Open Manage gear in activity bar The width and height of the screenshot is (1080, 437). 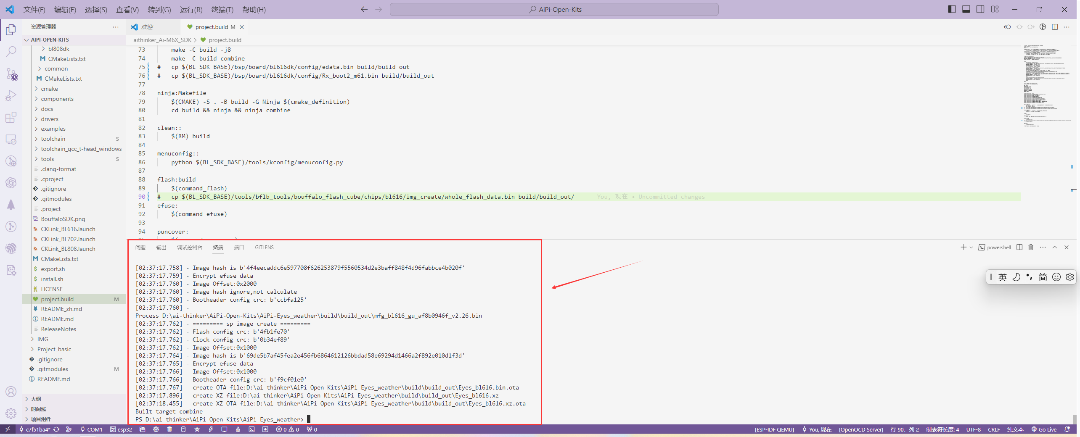click(11, 413)
